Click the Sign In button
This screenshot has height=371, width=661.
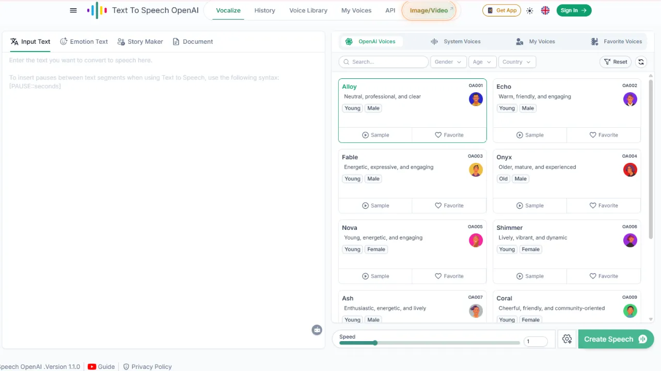574,10
